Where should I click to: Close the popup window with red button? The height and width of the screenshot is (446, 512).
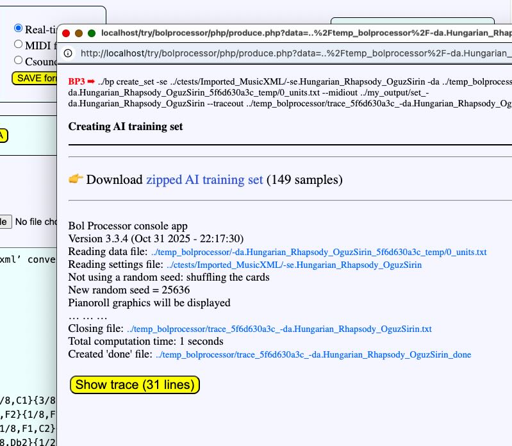pos(66,33)
